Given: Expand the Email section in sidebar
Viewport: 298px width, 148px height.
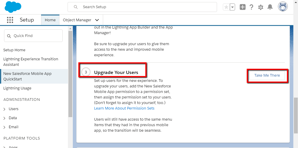Looking at the screenshot, I should (x=5, y=127).
